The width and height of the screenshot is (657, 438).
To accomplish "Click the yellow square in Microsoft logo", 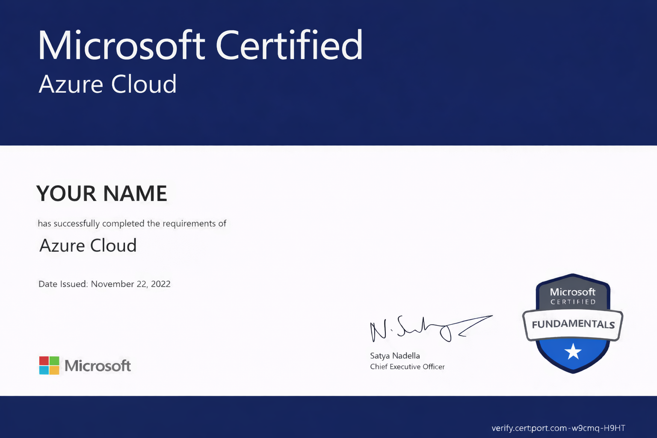I will pos(54,370).
